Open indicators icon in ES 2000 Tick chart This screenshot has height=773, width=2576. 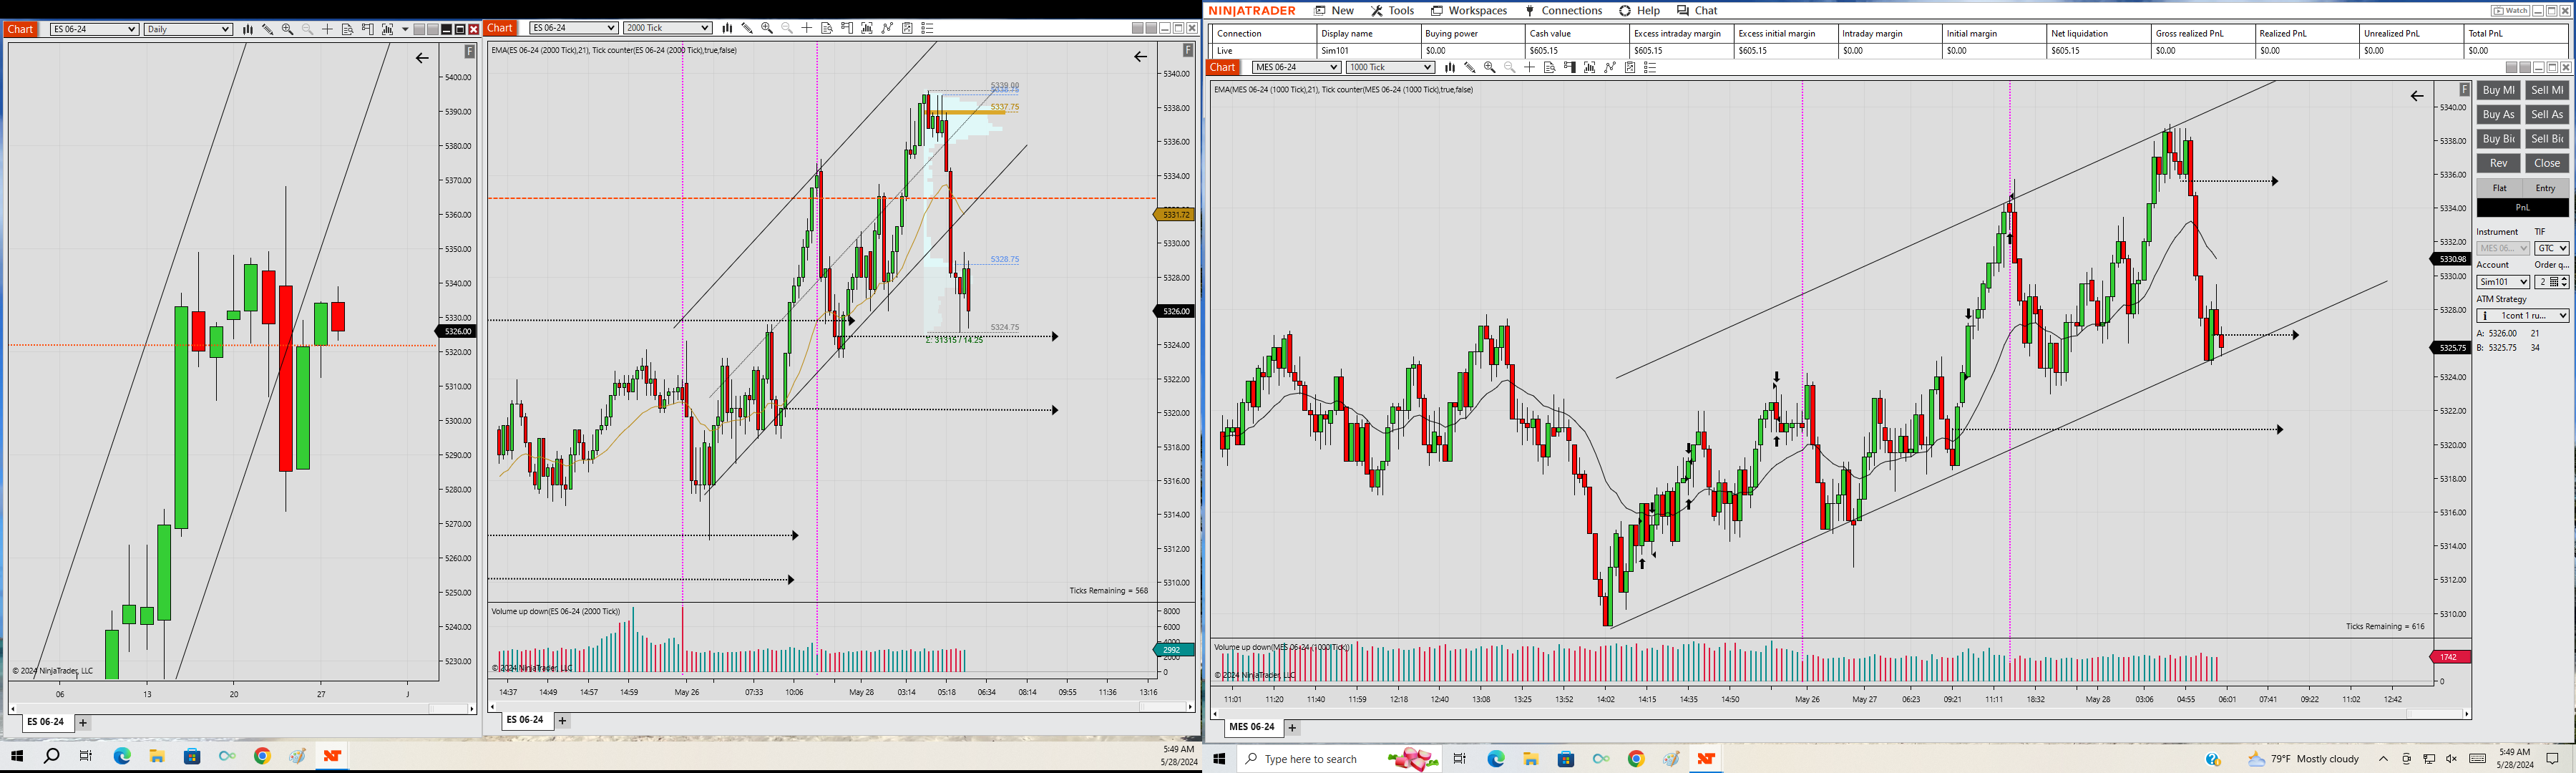tap(867, 28)
